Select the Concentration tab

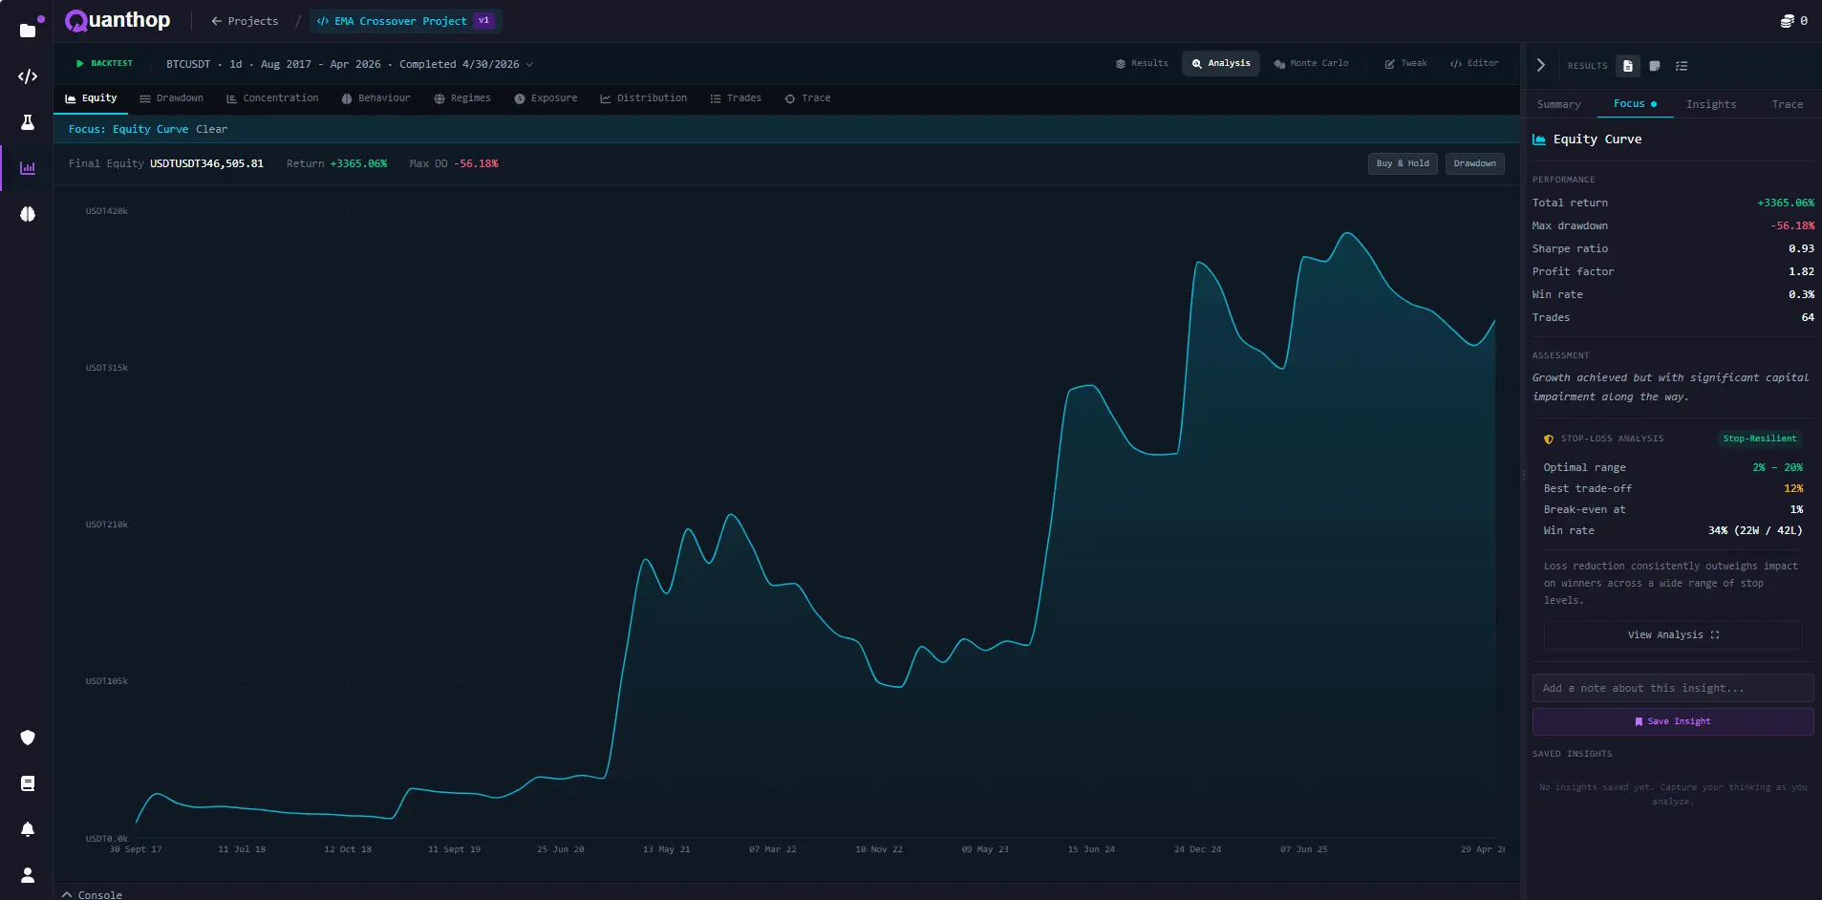[272, 98]
